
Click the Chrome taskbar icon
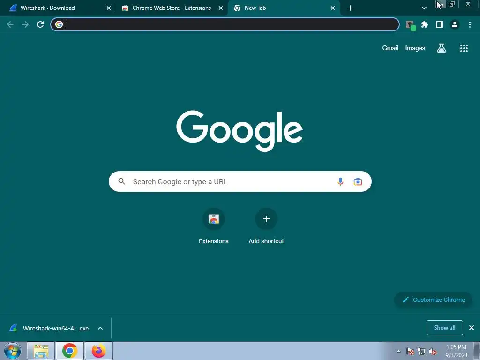tap(70, 351)
